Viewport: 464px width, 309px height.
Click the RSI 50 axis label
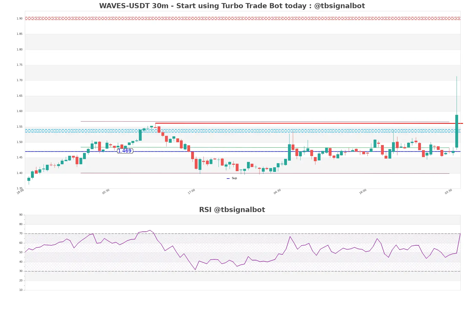21,252
